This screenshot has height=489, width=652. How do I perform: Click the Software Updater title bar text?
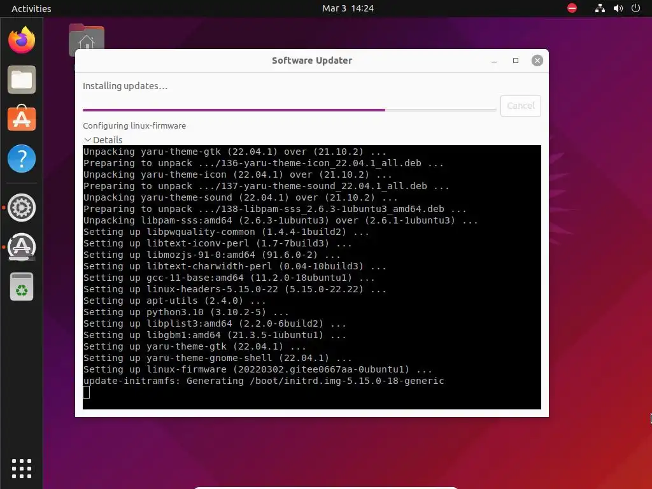pyautogui.click(x=312, y=60)
